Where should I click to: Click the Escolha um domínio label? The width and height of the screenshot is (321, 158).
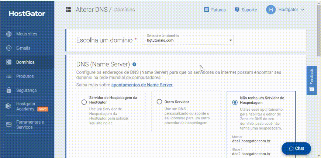click(104, 40)
